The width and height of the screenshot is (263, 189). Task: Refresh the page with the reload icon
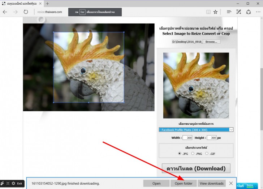pyautogui.click(x=26, y=12)
